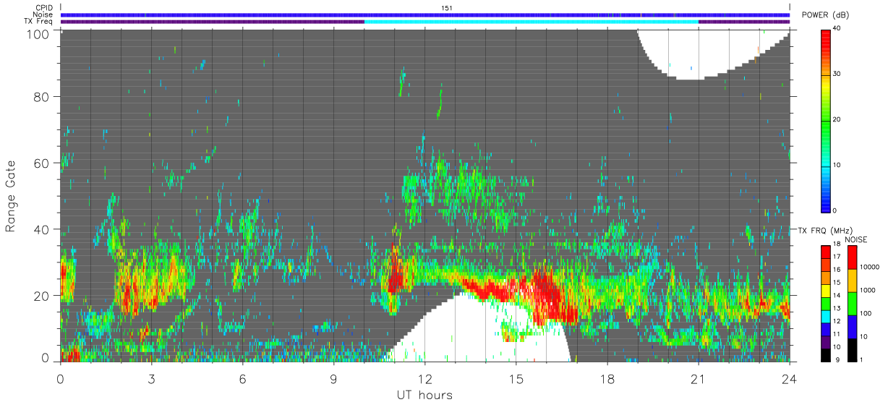Image resolution: width=888 pixels, height=410 pixels.
Task: Click the 9 tick on TX FRQ legend
Action: click(837, 360)
